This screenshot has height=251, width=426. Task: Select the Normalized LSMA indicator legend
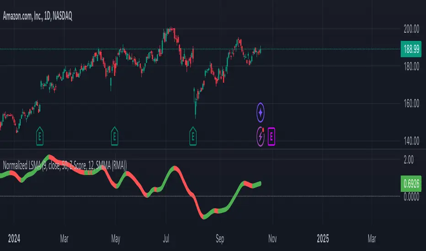[x=64, y=165]
